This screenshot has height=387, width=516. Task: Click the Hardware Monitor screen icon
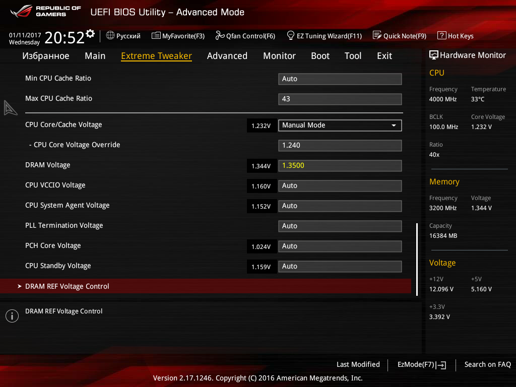point(434,55)
